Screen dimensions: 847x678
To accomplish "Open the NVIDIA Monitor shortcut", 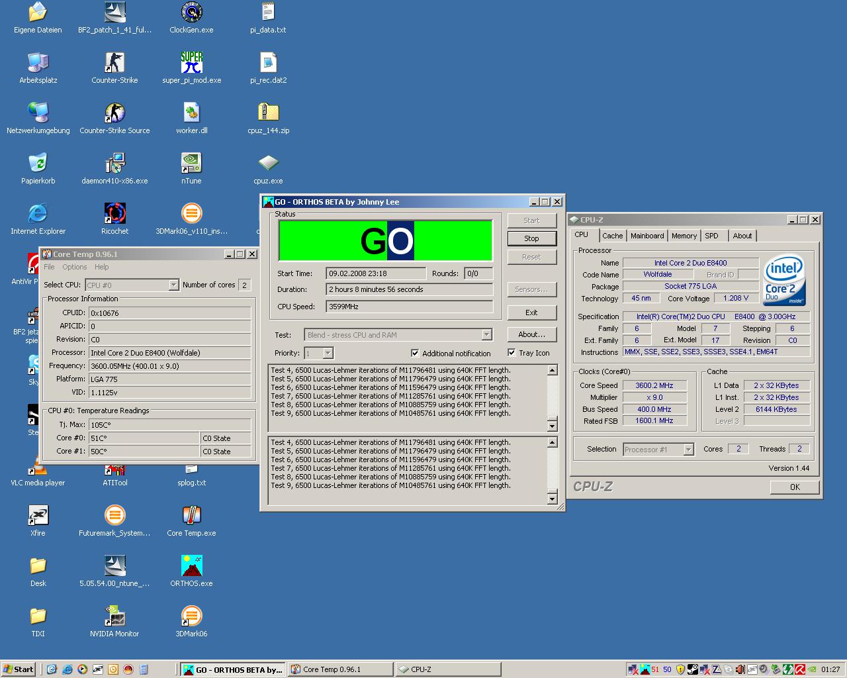I will pos(114,616).
